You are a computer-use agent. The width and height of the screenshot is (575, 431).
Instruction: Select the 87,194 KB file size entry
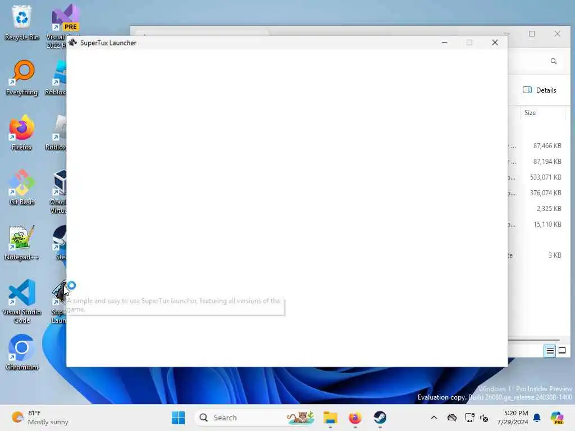[x=547, y=162]
